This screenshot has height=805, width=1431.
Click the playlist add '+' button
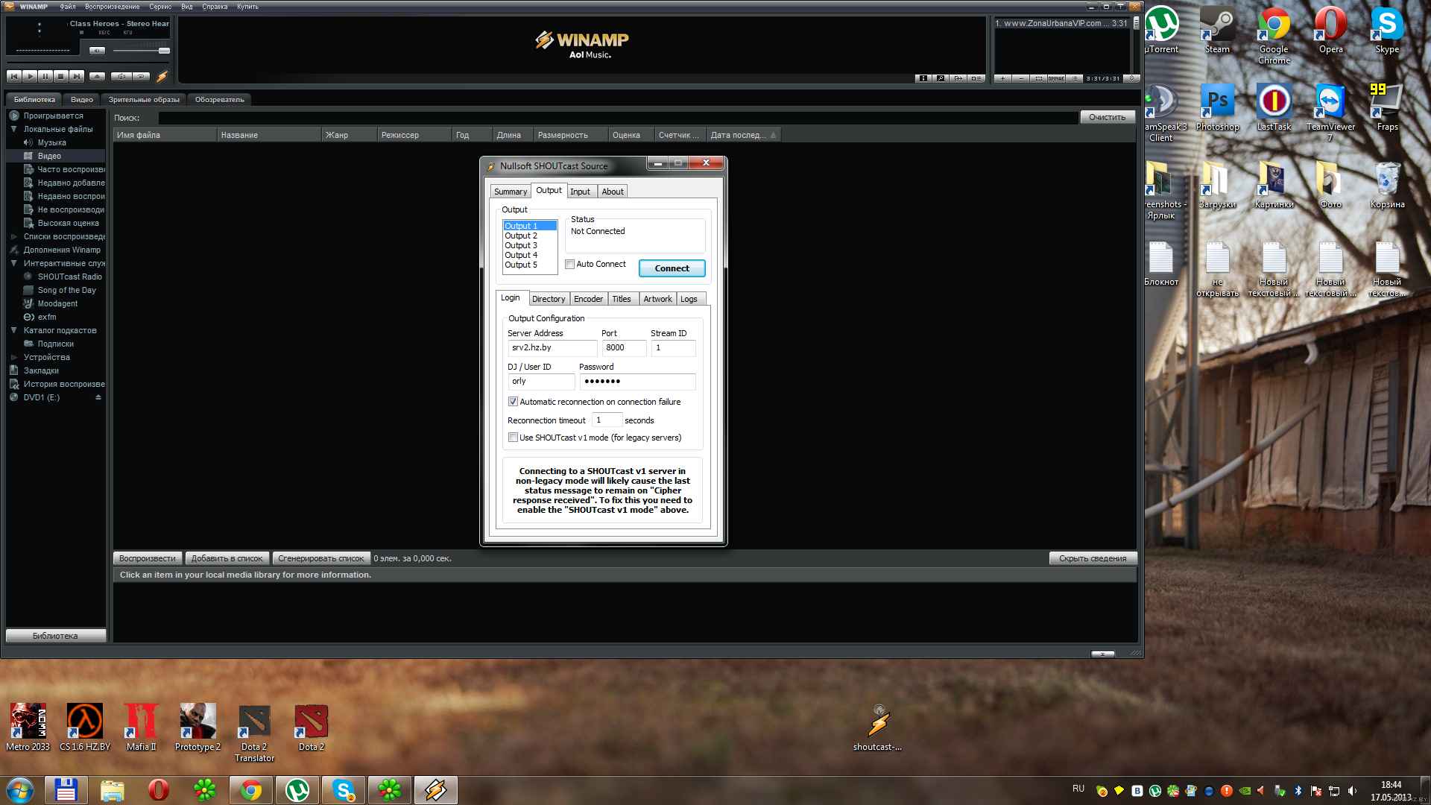pos(1002,78)
